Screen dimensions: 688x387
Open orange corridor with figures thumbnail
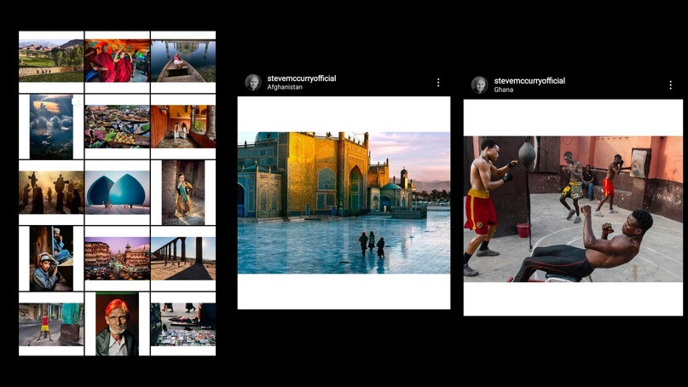tap(183, 126)
